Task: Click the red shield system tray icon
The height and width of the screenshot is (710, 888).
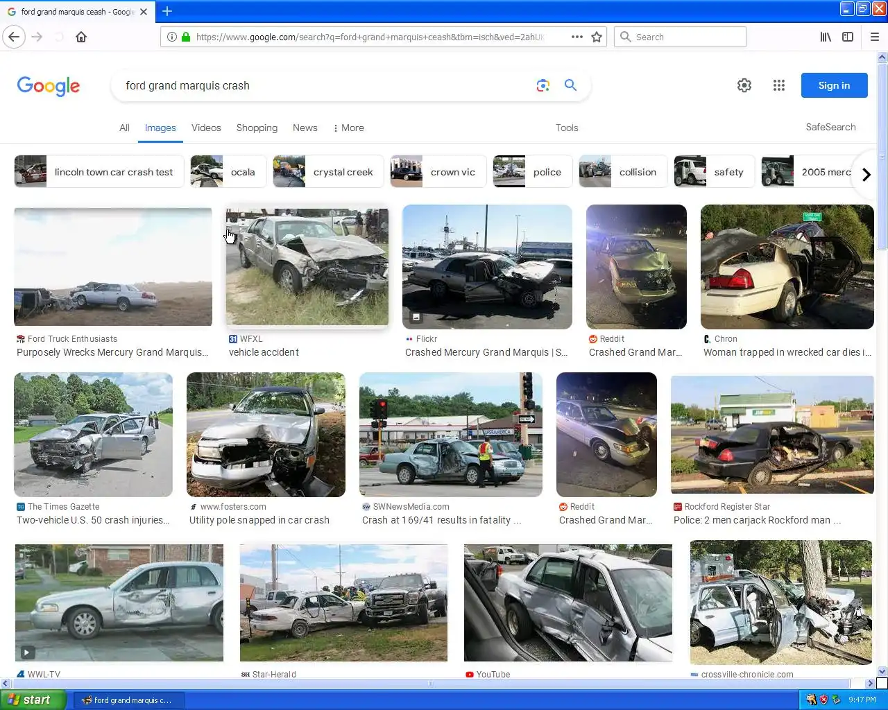Action: pyautogui.click(x=823, y=700)
